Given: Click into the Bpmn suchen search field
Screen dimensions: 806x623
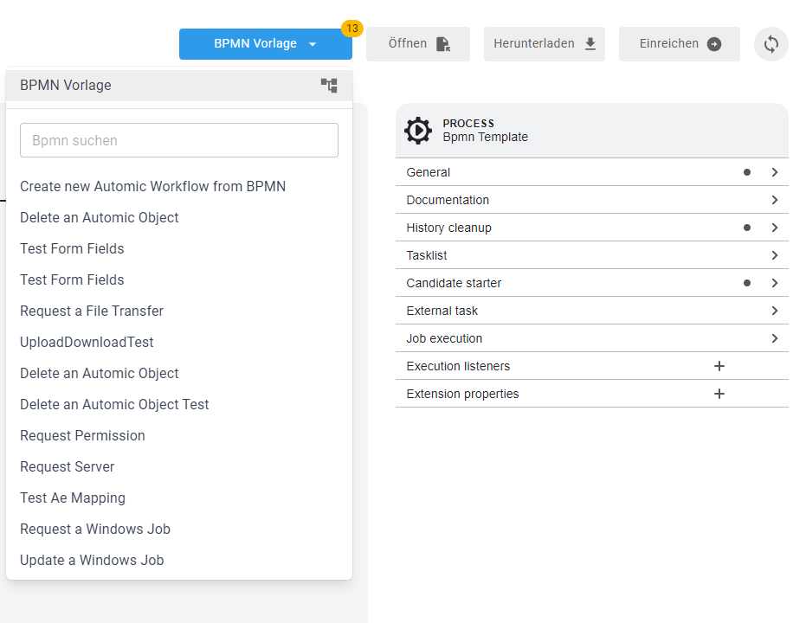Looking at the screenshot, I should click(x=179, y=140).
